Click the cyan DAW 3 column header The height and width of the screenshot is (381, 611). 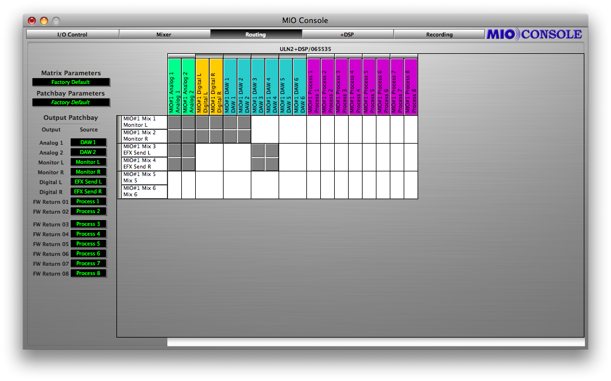pos(258,86)
